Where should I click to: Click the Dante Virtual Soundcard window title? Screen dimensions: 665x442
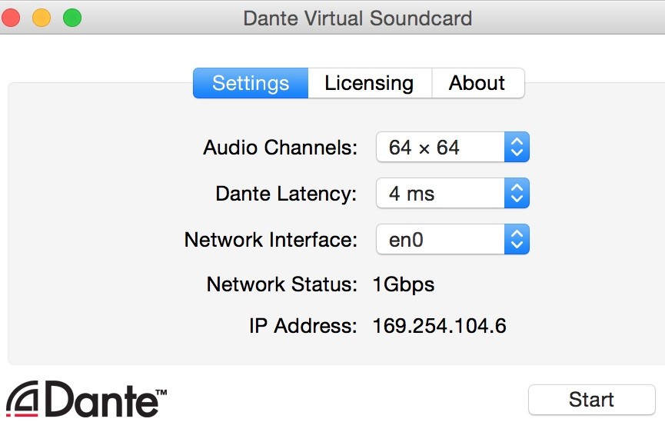357,18
